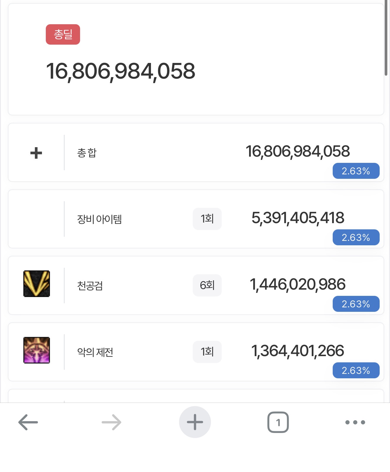Open the tab switcher showing 1 tab
Screen dimensions: 390x472
tap(278, 422)
